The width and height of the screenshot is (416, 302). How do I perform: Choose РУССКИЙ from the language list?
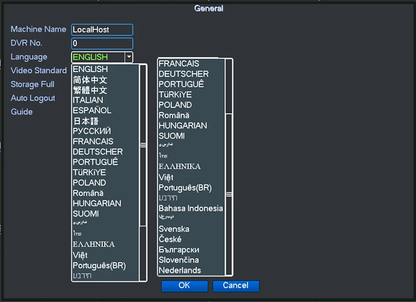coord(105,131)
